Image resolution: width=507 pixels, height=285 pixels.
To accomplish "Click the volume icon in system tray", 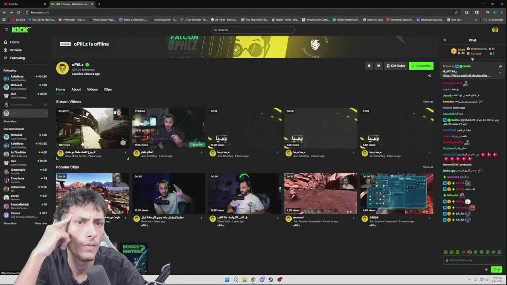I will point(487,280).
